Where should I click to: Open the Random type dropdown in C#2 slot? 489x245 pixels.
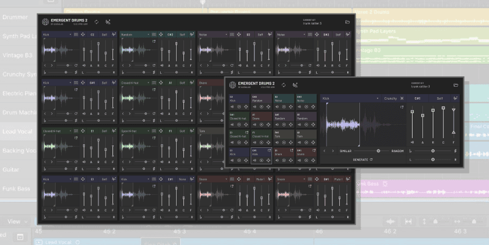pyautogui.click(x=135, y=35)
